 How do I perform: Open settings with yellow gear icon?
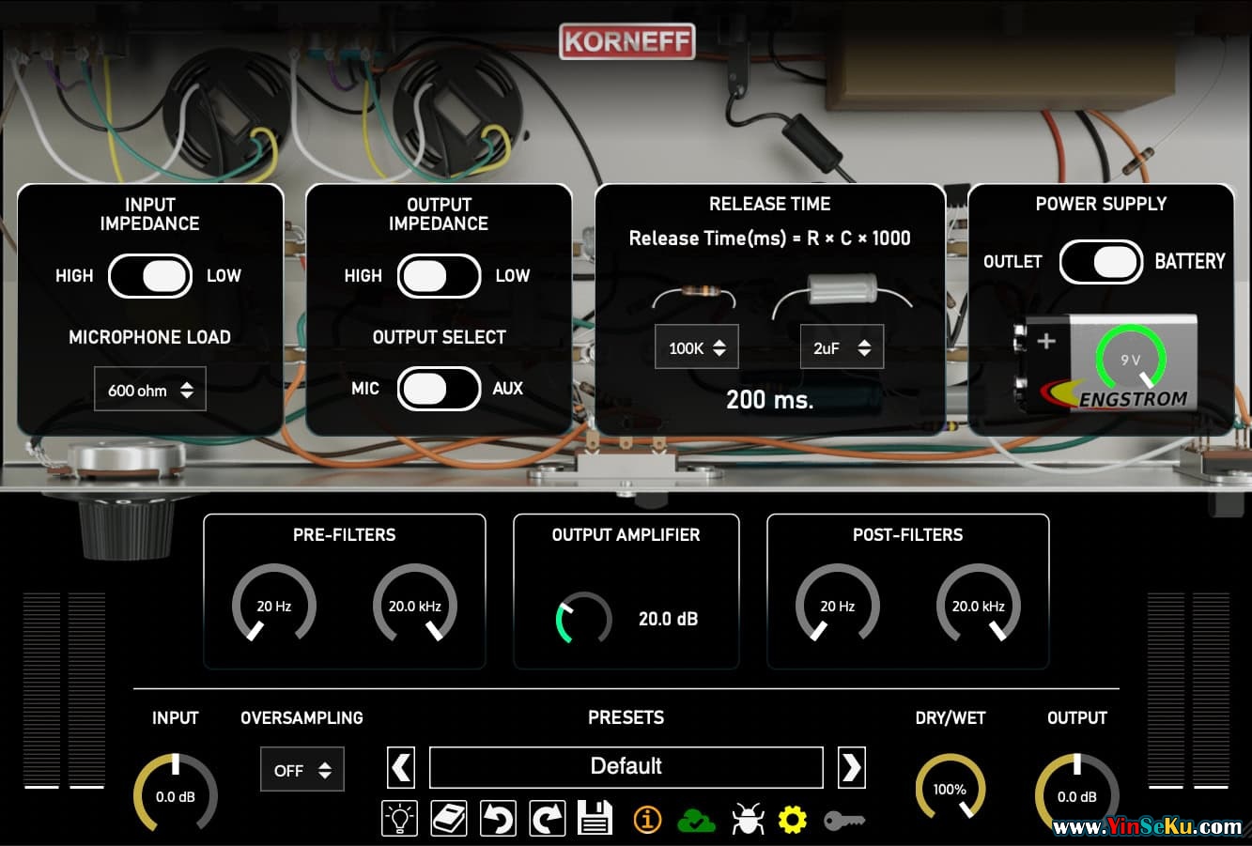pyautogui.click(x=793, y=820)
